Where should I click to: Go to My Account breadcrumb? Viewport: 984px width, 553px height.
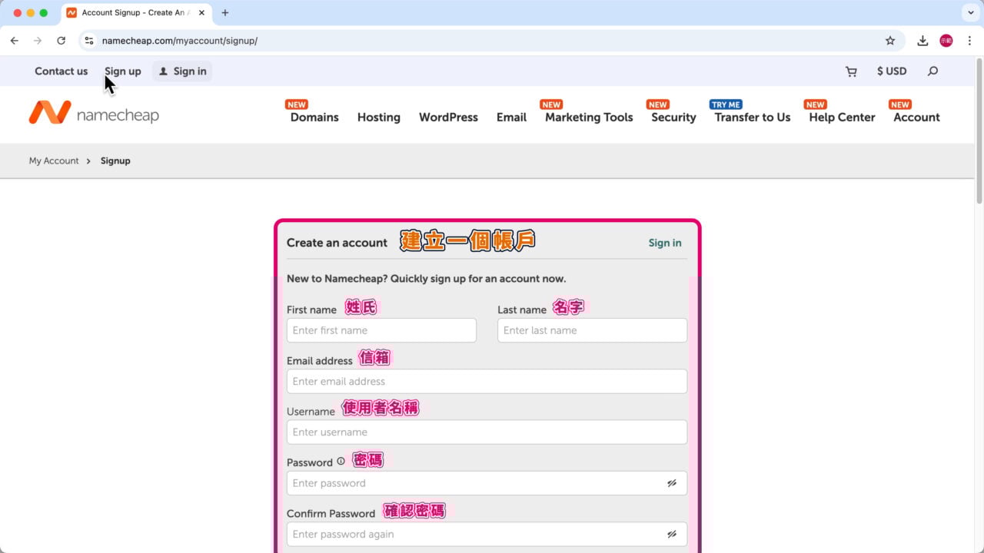click(54, 161)
